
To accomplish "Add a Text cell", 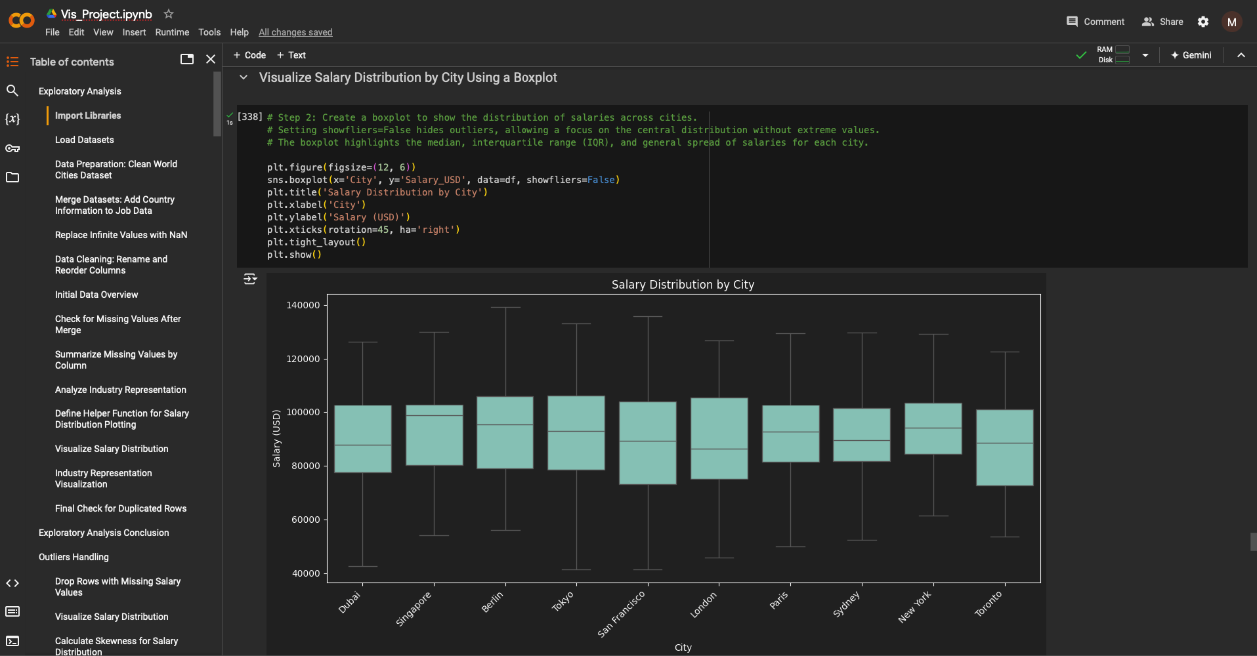I will tap(291, 55).
